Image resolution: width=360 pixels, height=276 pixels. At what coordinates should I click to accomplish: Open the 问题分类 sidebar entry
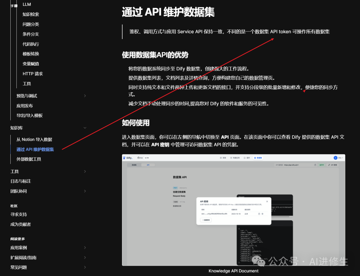click(31, 24)
